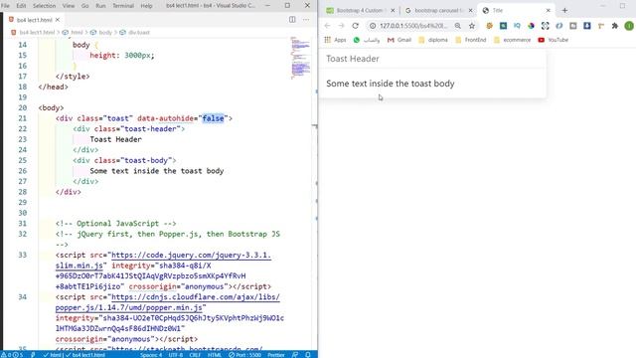
Task: Open the Run menu
Action: [x=100, y=6]
